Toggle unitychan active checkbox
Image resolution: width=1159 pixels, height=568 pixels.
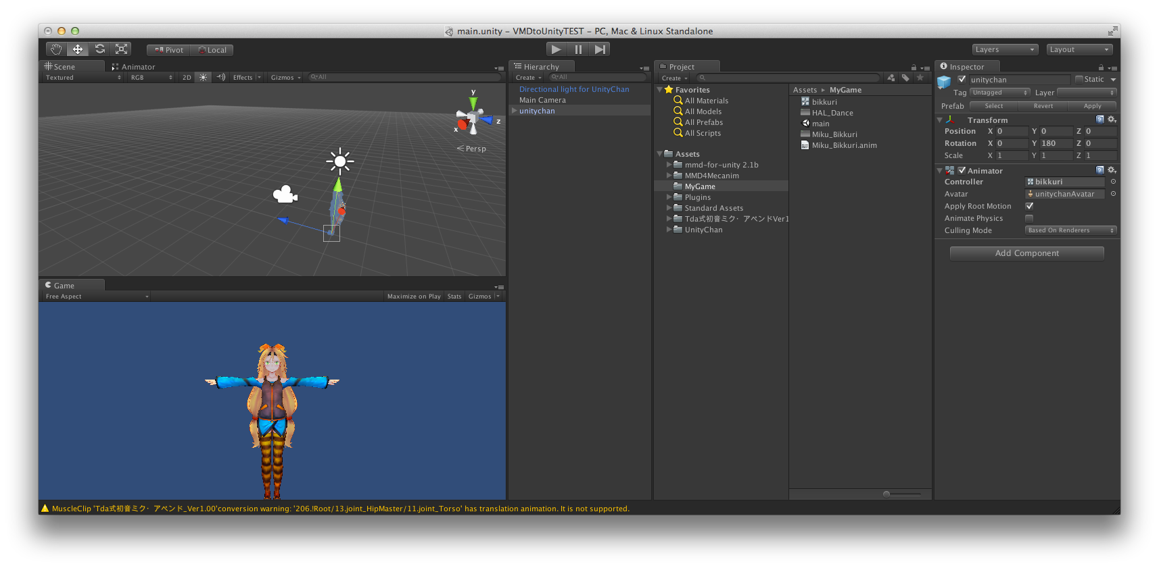(962, 80)
